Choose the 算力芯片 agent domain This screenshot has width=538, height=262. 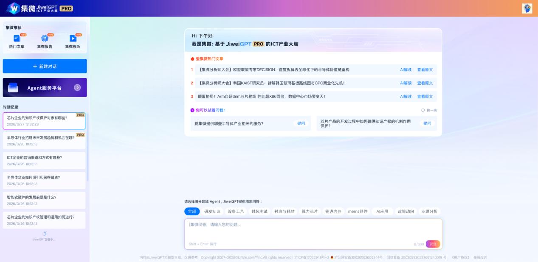pyautogui.click(x=310, y=211)
